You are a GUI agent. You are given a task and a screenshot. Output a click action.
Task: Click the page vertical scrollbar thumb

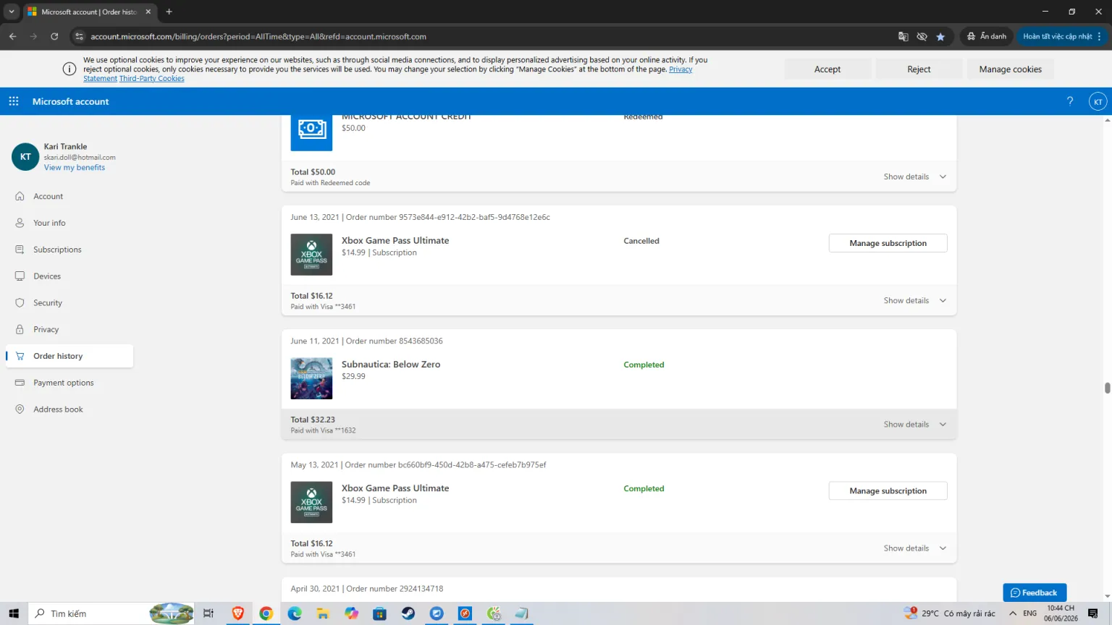[1107, 388]
